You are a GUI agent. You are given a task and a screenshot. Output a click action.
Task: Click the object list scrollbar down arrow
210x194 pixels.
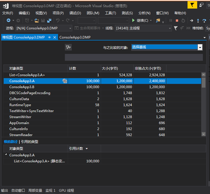pyautogui.click(x=204, y=134)
